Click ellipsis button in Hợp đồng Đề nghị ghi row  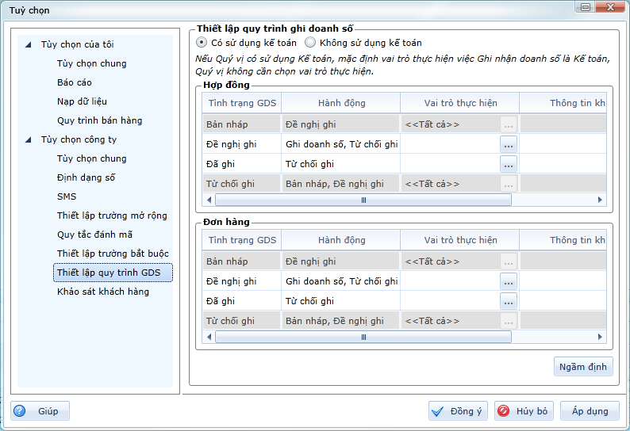(x=509, y=144)
